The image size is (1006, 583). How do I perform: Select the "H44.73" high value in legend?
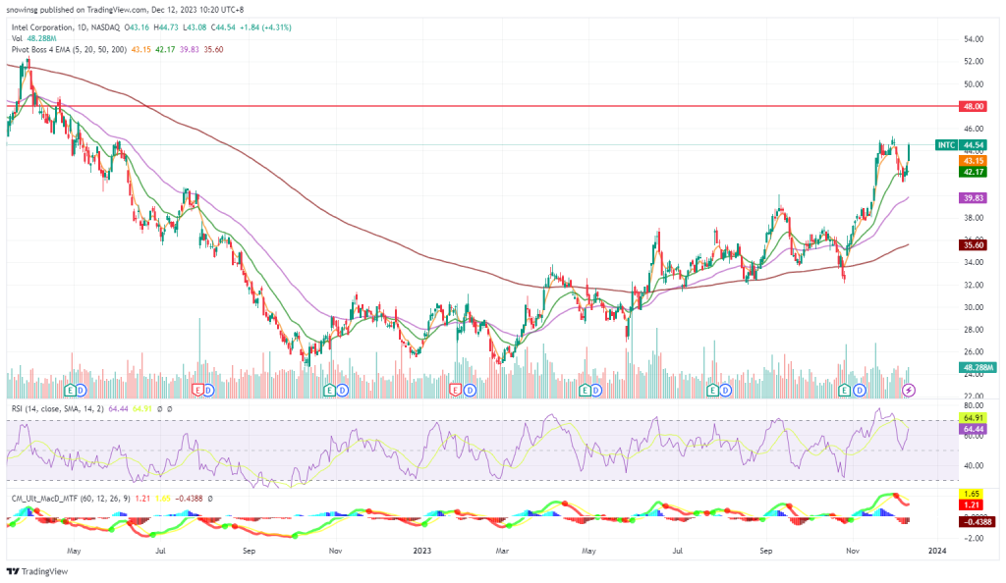(x=166, y=27)
